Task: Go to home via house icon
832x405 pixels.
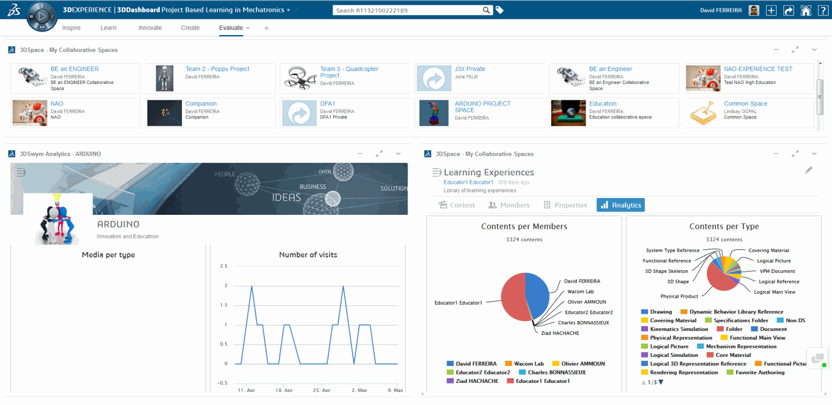Action: pos(806,10)
